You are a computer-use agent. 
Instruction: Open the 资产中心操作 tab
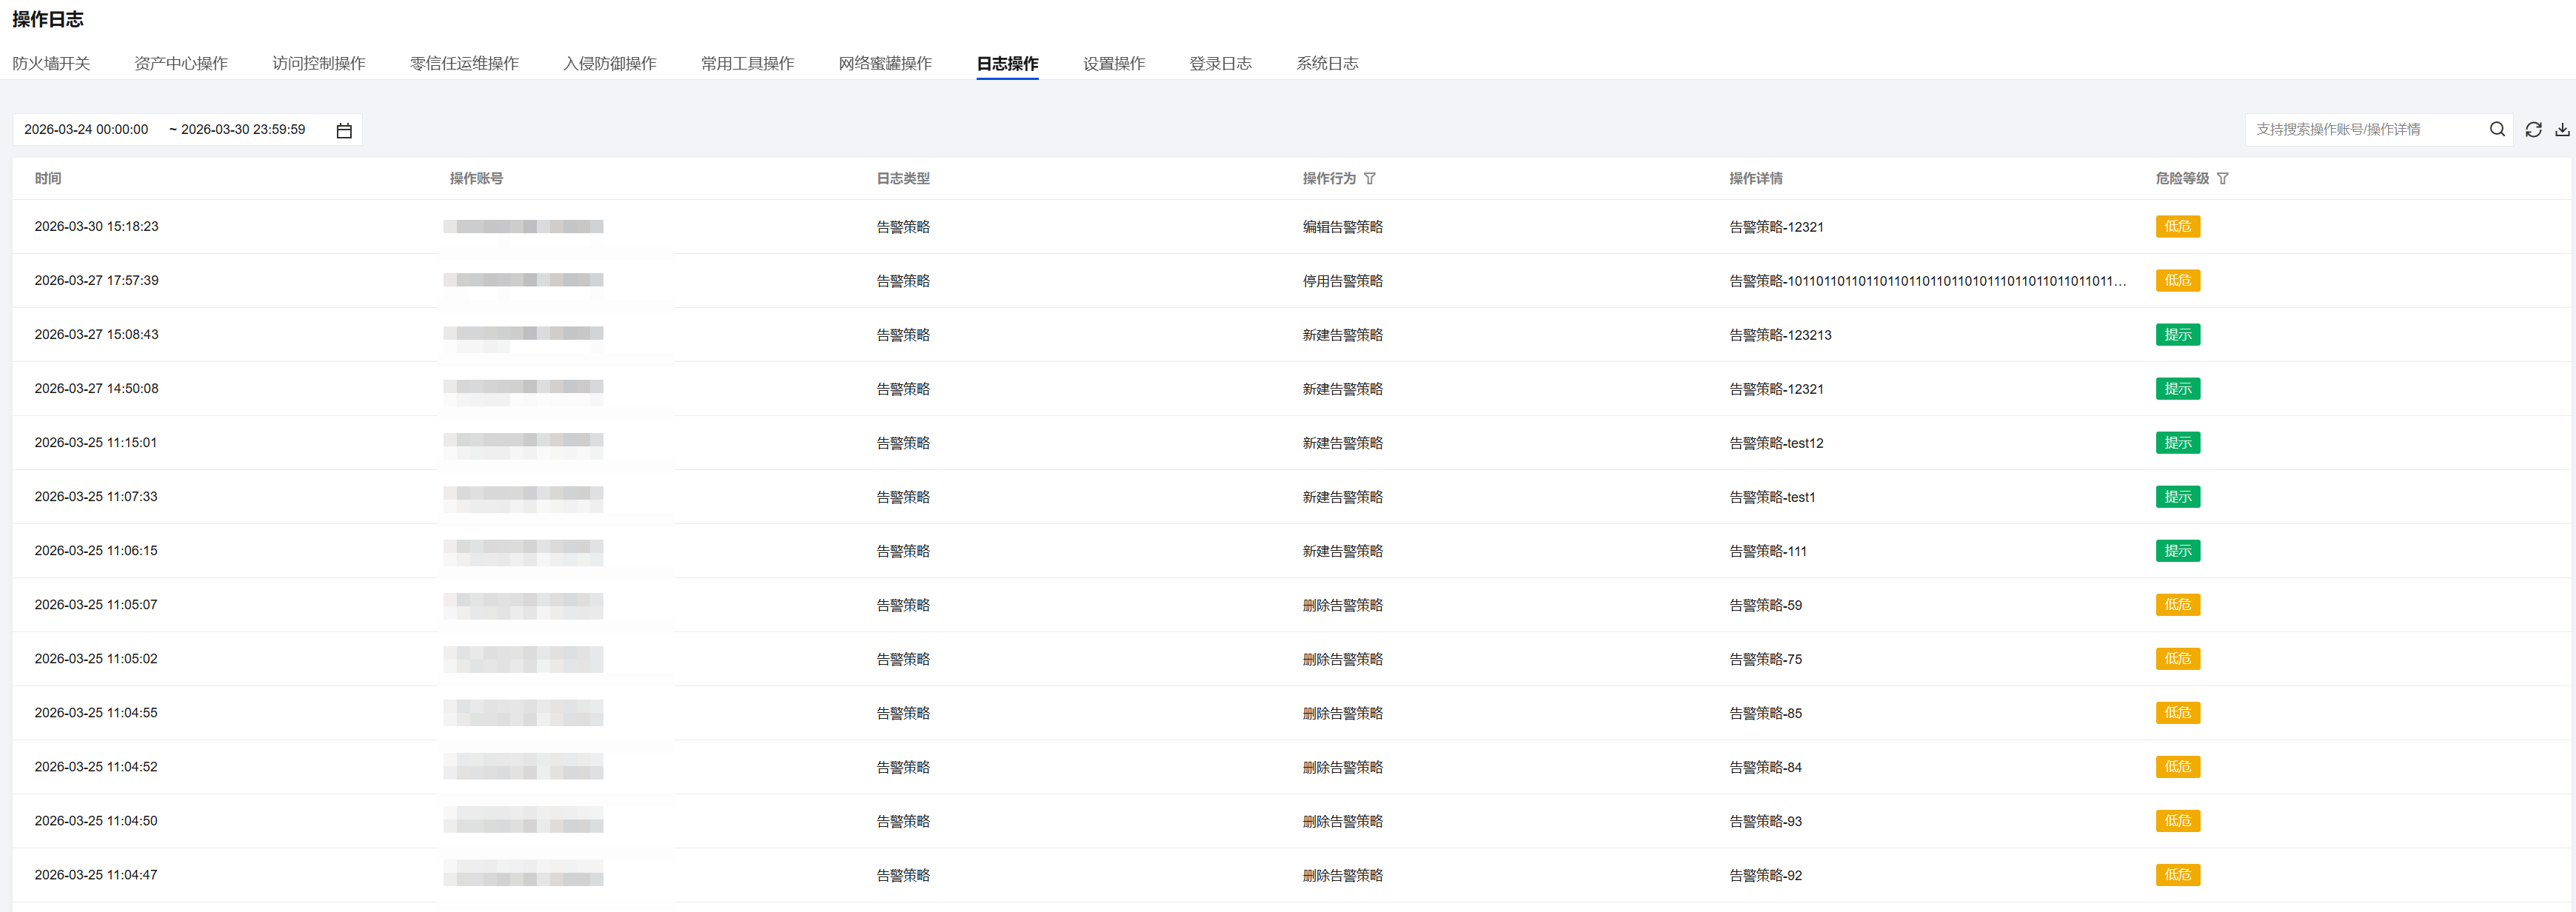click(181, 63)
